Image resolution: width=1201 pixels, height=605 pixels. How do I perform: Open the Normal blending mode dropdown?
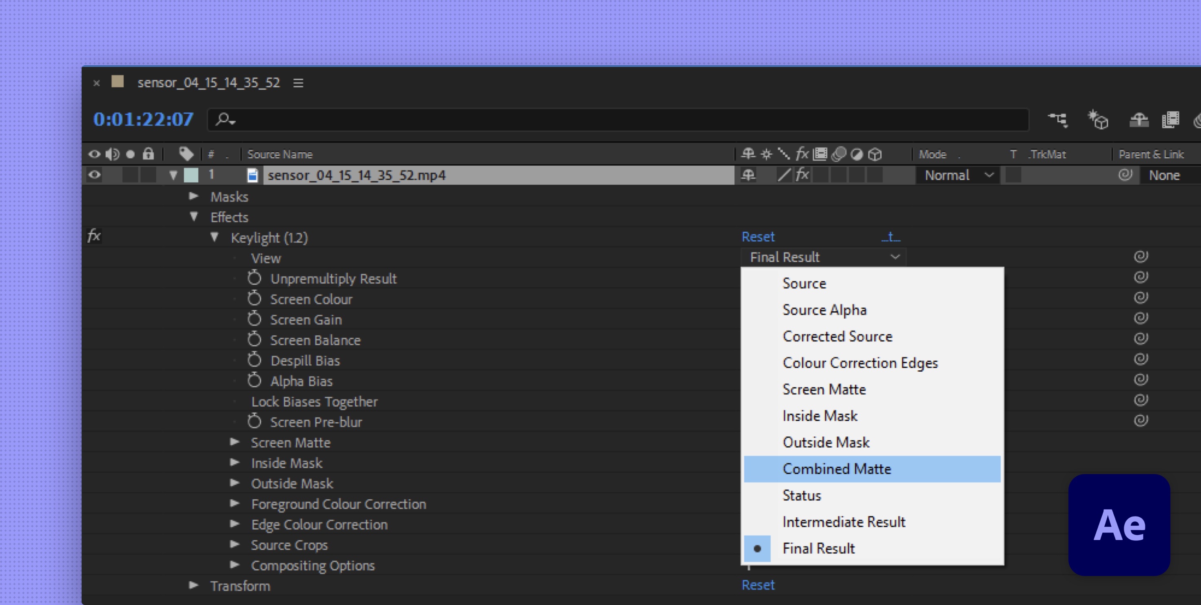(958, 175)
